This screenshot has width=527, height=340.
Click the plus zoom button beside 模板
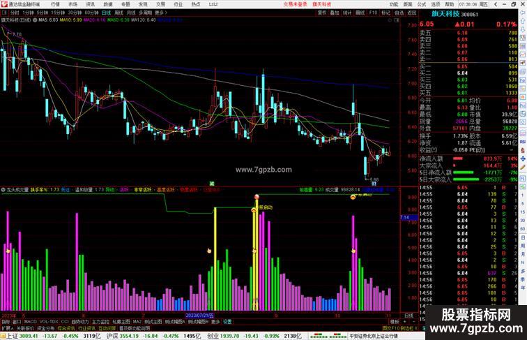404,322
